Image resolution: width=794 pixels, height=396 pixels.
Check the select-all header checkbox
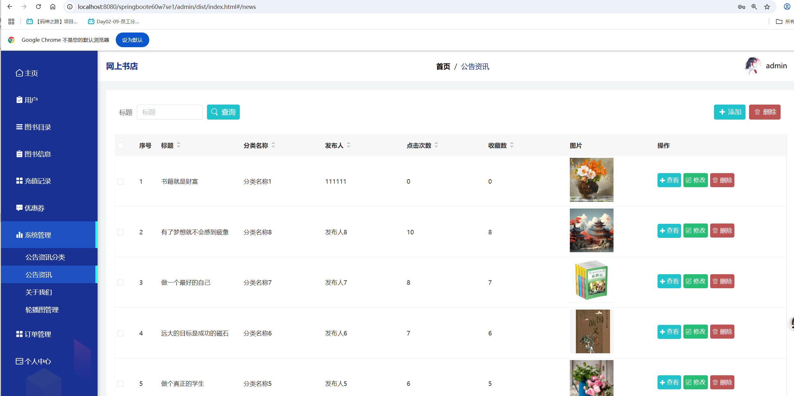(121, 146)
